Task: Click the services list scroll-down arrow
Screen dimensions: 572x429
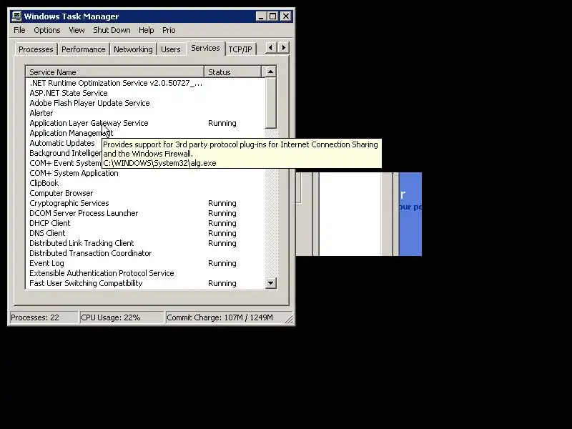Action: (270, 283)
